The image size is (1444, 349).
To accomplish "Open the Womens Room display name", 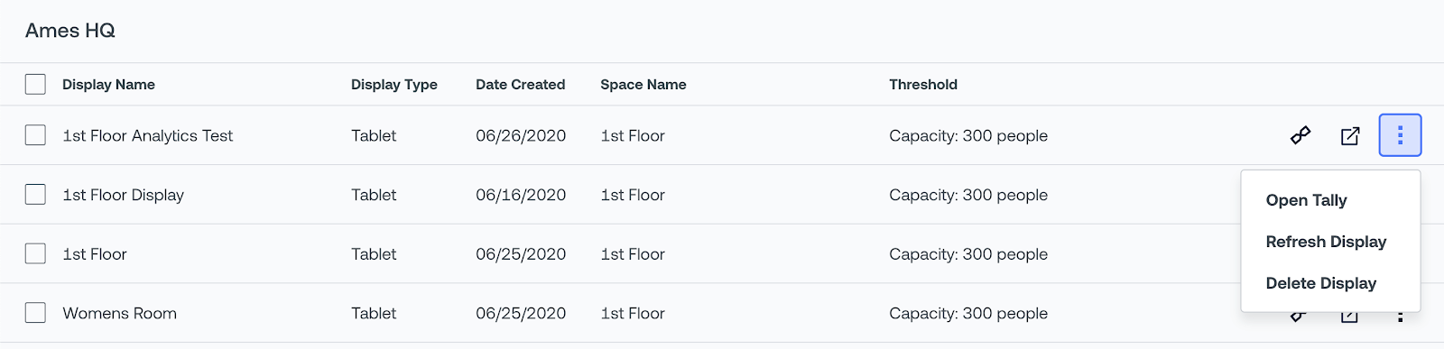I will point(119,314).
